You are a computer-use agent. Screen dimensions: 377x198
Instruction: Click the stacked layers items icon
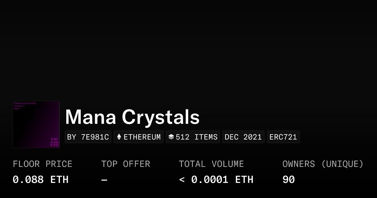click(171, 137)
